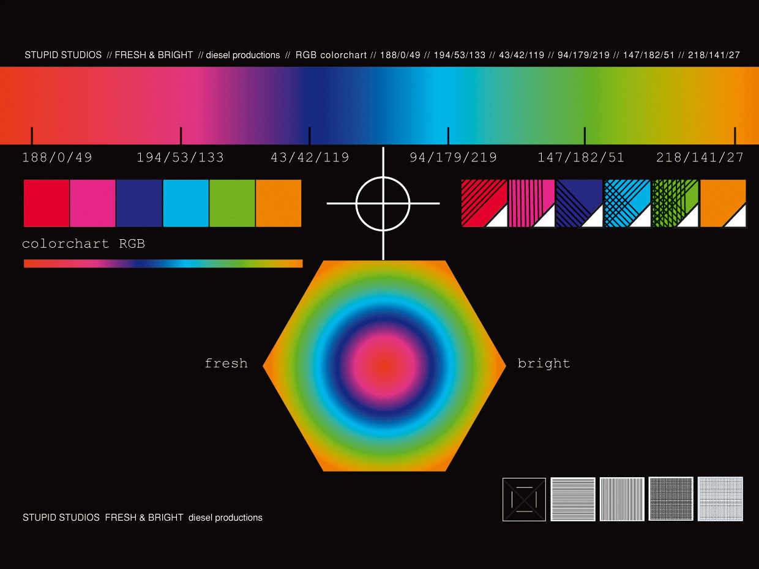Viewport: 759px width, 569px height.
Task: Click the "colorchart RGB" caption
Action: [x=83, y=244]
